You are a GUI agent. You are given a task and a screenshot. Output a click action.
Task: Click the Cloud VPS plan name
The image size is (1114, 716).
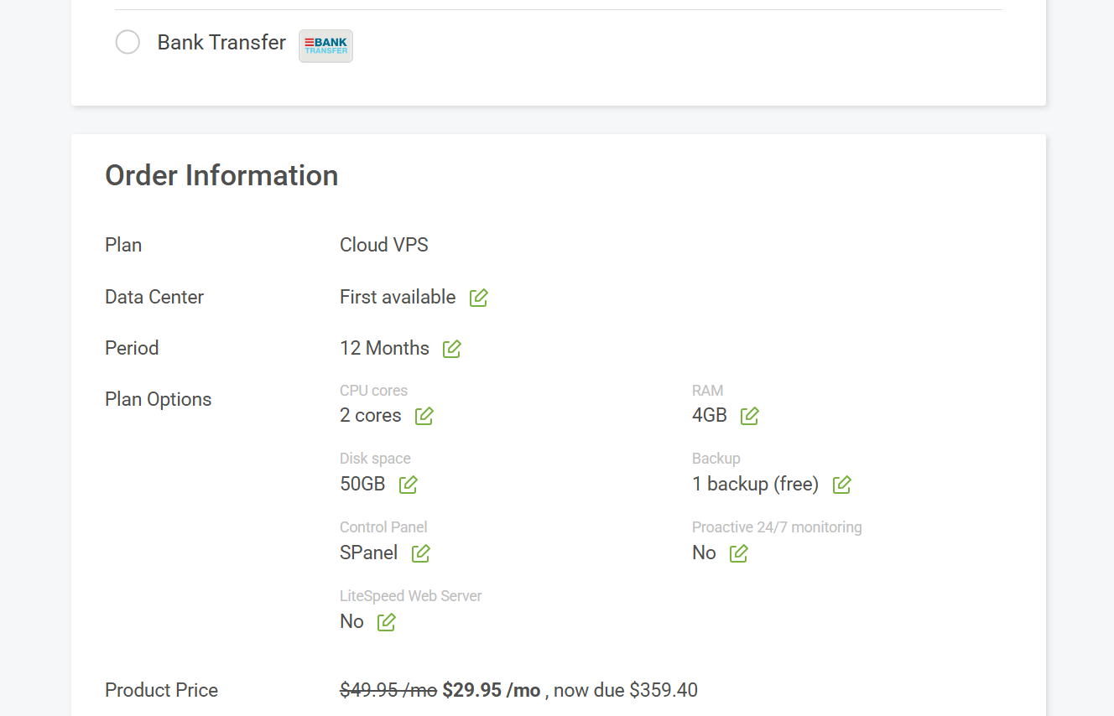click(x=383, y=244)
